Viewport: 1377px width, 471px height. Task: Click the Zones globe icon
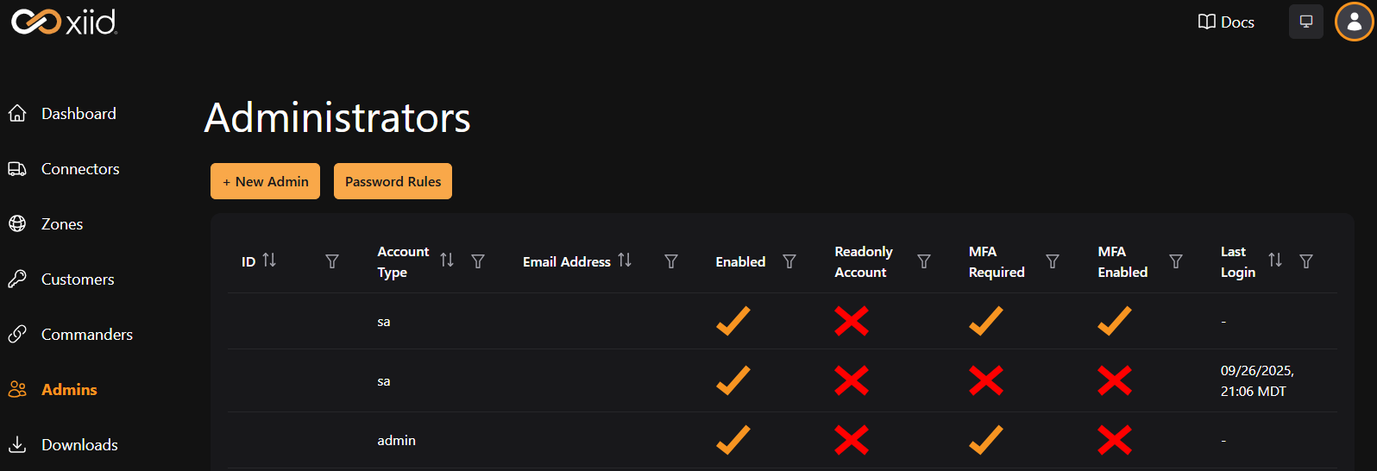[x=17, y=224]
